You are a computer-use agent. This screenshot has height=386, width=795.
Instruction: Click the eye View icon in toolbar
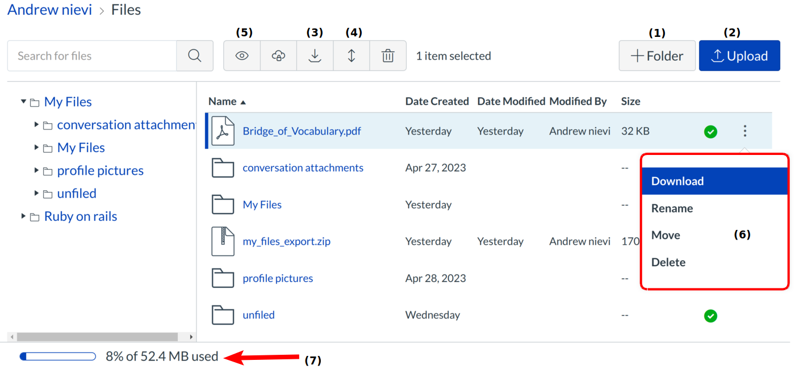[242, 56]
